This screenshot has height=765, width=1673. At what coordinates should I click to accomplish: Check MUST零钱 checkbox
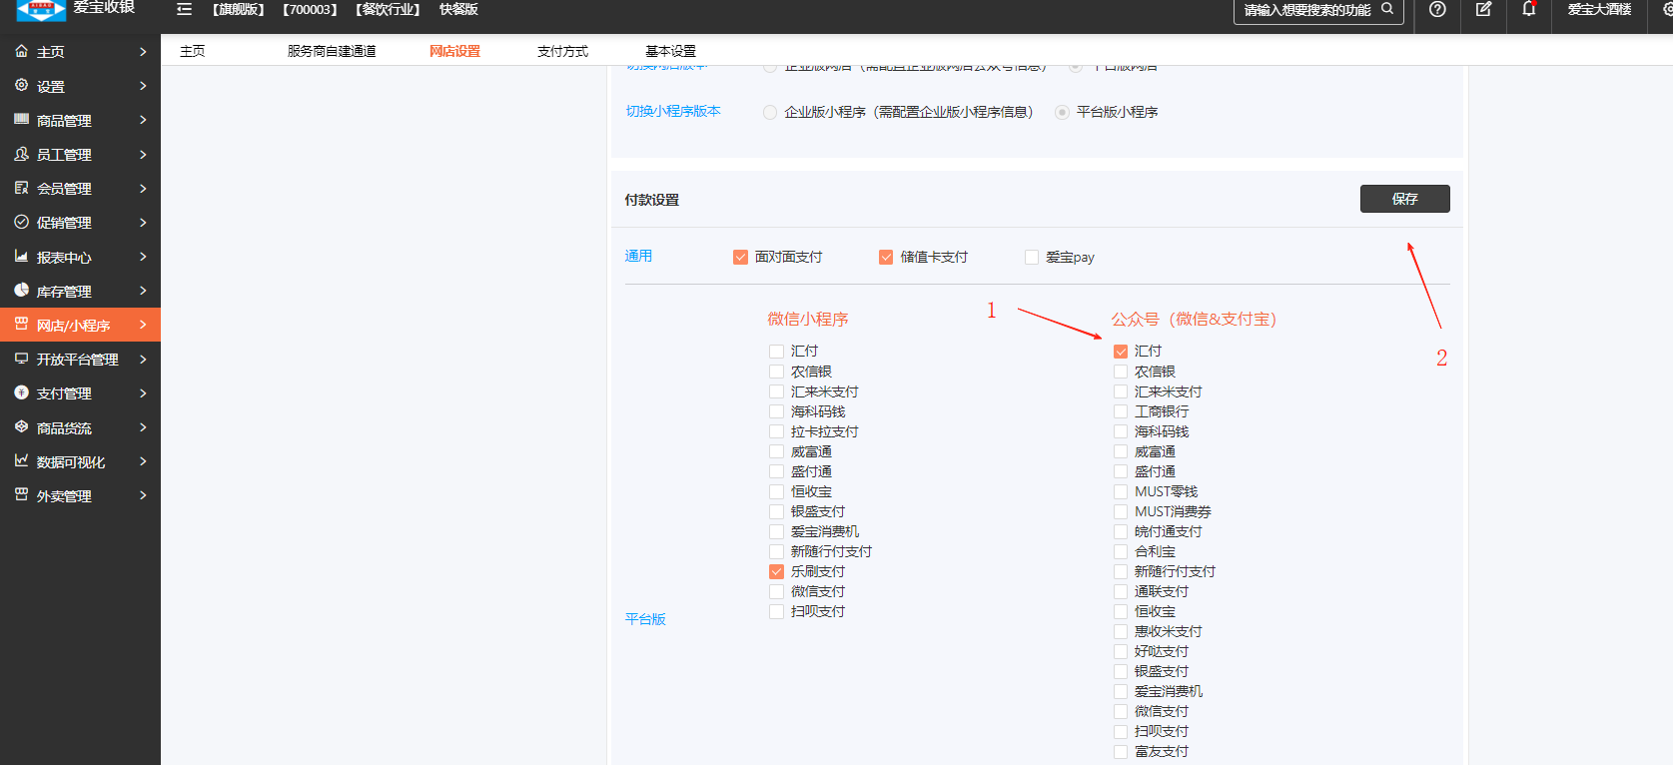click(x=1121, y=491)
